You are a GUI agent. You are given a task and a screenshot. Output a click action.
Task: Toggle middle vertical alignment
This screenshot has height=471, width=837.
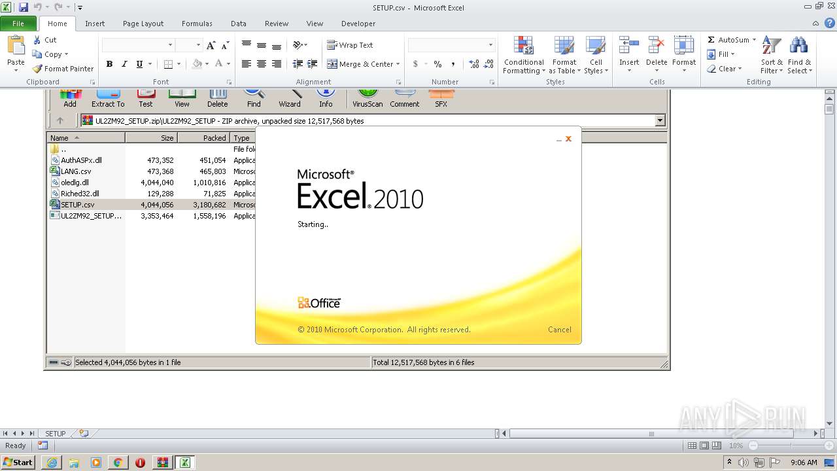coord(262,45)
